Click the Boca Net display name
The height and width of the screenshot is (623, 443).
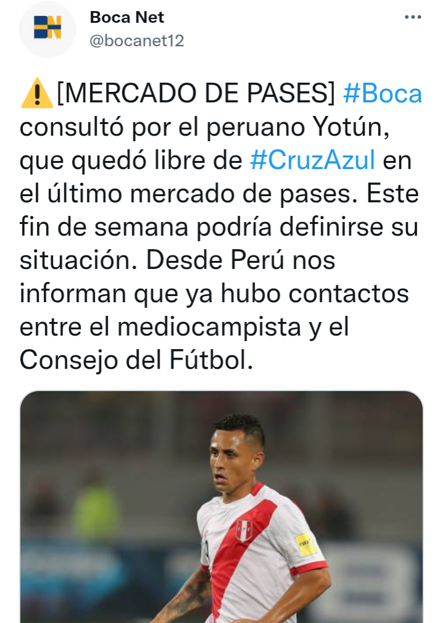127,17
